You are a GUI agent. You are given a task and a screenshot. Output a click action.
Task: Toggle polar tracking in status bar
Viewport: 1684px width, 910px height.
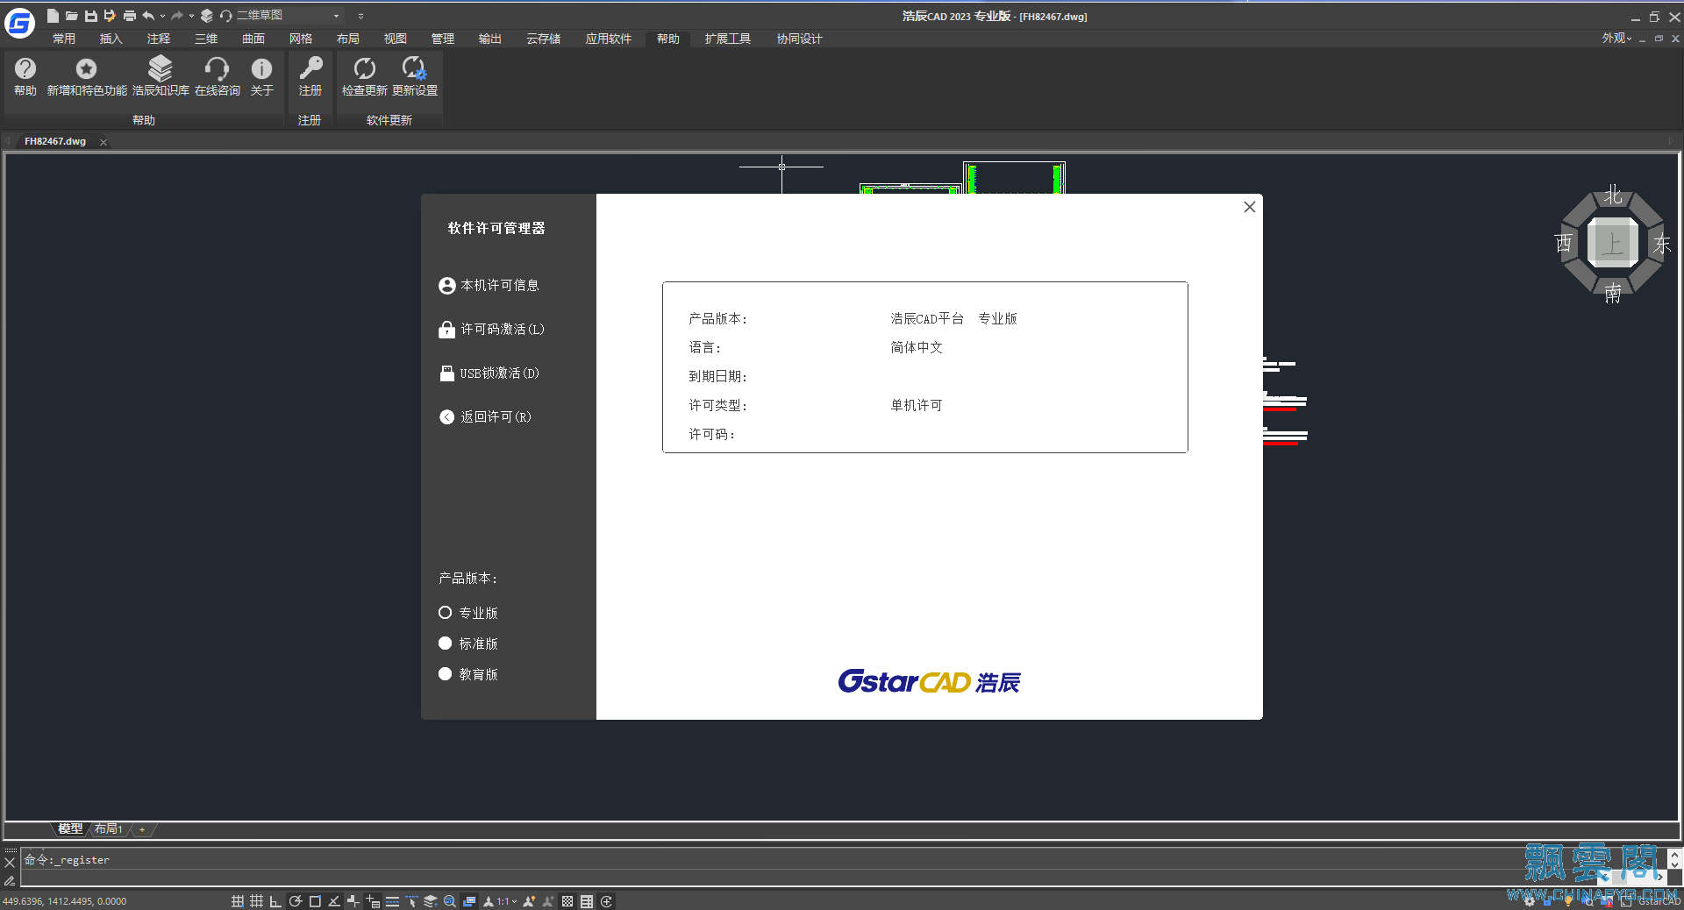pyautogui.click(x=296, y=901)
